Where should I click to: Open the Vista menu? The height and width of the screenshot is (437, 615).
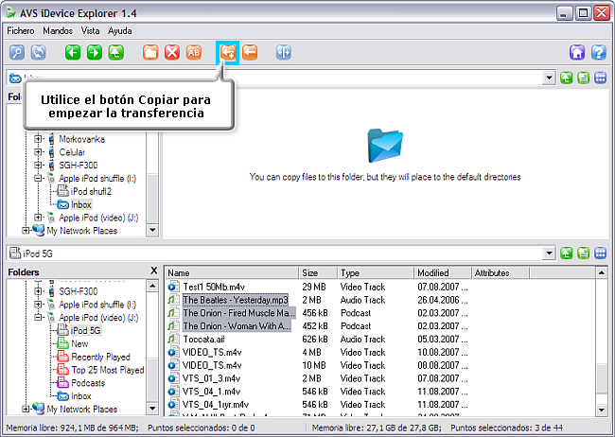click(x=90, y=30)
